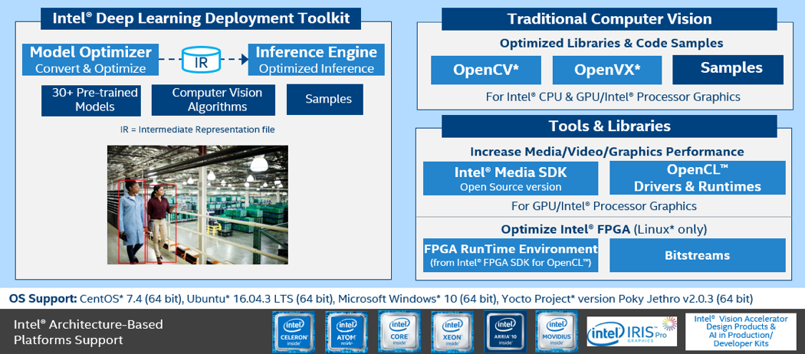805x354 pixels.
Task: Select the Inference Engine block
Action: tap(316, 60)
